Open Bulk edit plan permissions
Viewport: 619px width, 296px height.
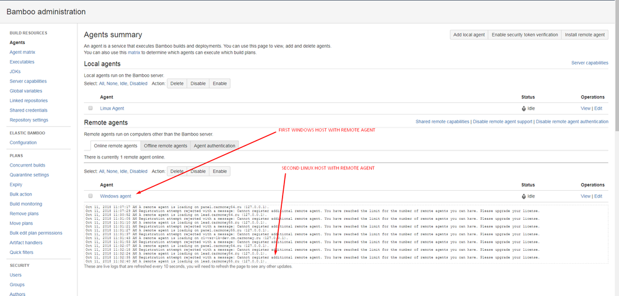coord(36,233)
